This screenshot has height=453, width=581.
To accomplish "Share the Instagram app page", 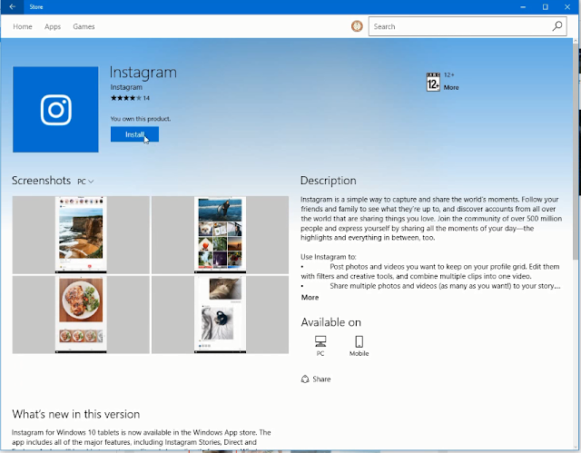I will click(x=316, y=379).
